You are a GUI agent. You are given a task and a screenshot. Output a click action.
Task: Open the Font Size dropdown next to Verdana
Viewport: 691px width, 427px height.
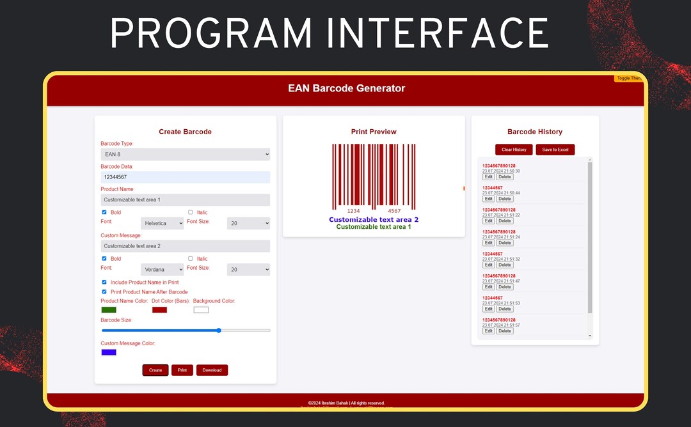coord(248,269)
